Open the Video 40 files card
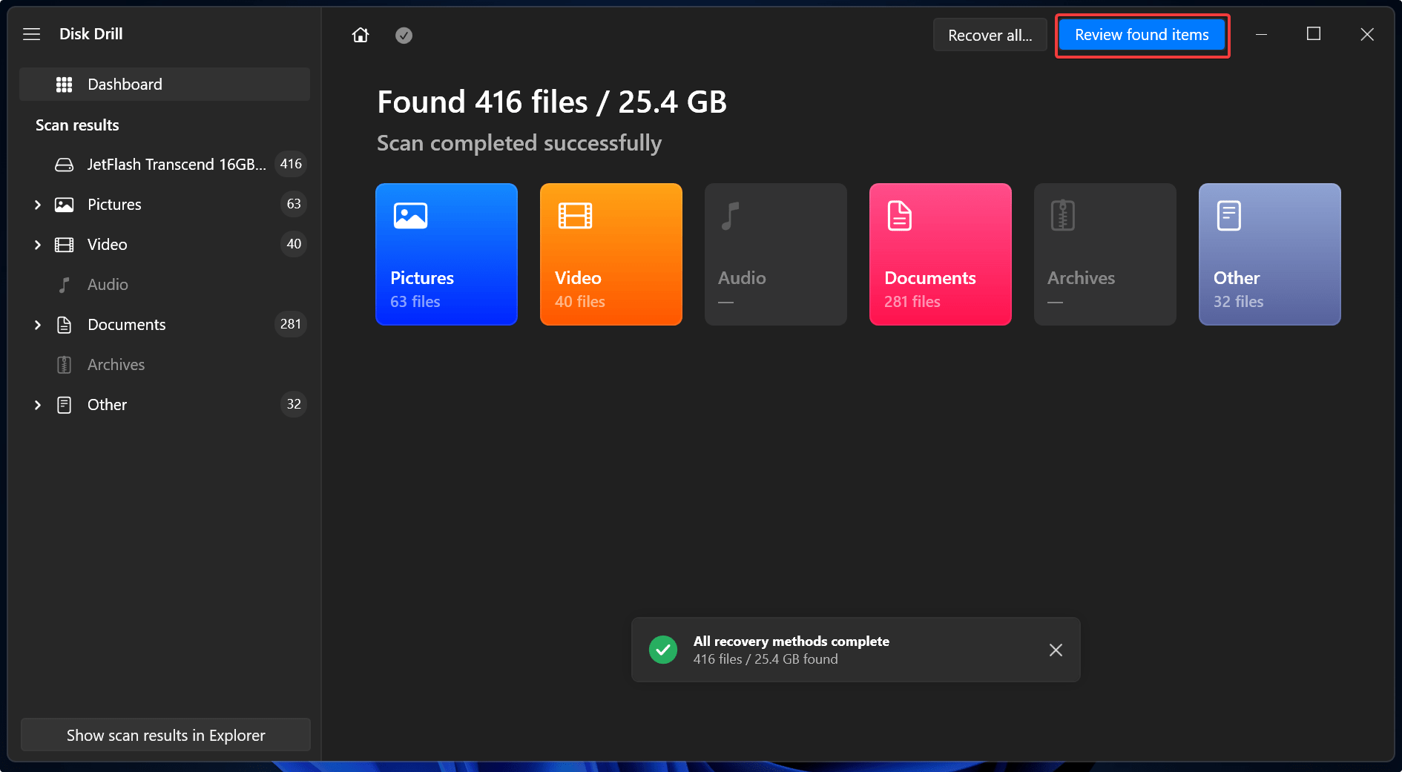 click(611, 254)
